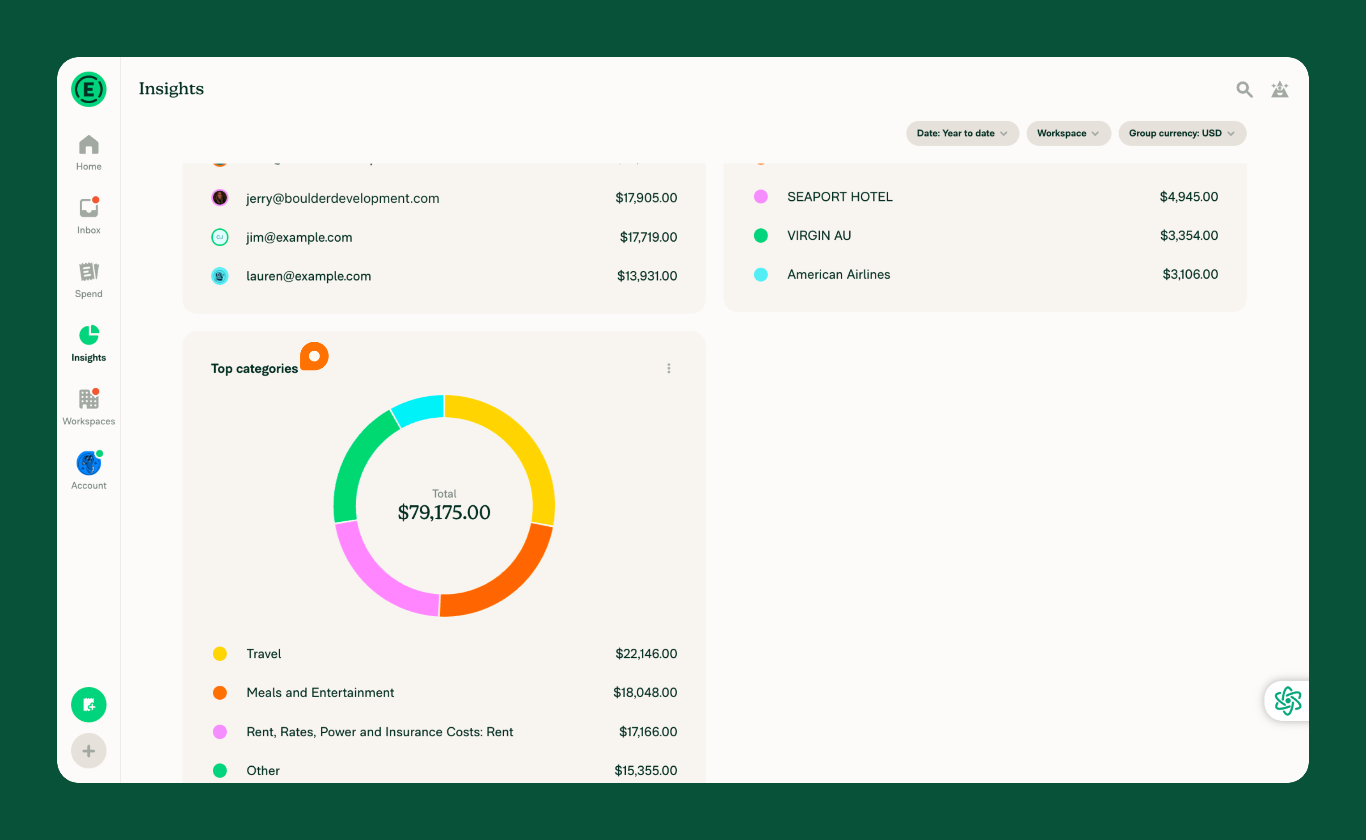Click the gray plus button
1366x840 pixels.
pos(89,751)
